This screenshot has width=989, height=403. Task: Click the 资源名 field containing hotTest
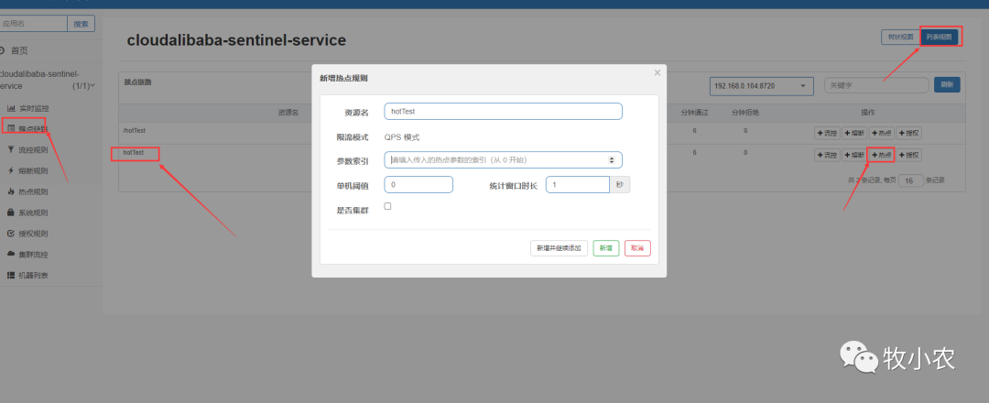pos(504,111)
